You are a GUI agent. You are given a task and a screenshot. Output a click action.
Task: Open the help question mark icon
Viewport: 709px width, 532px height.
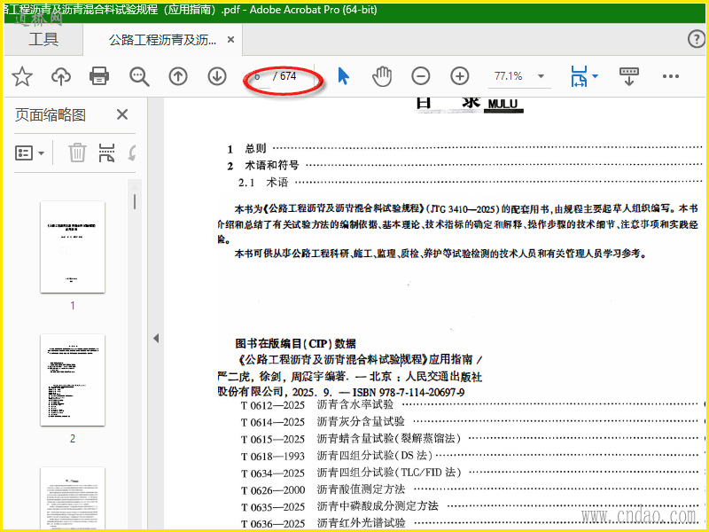697,39
